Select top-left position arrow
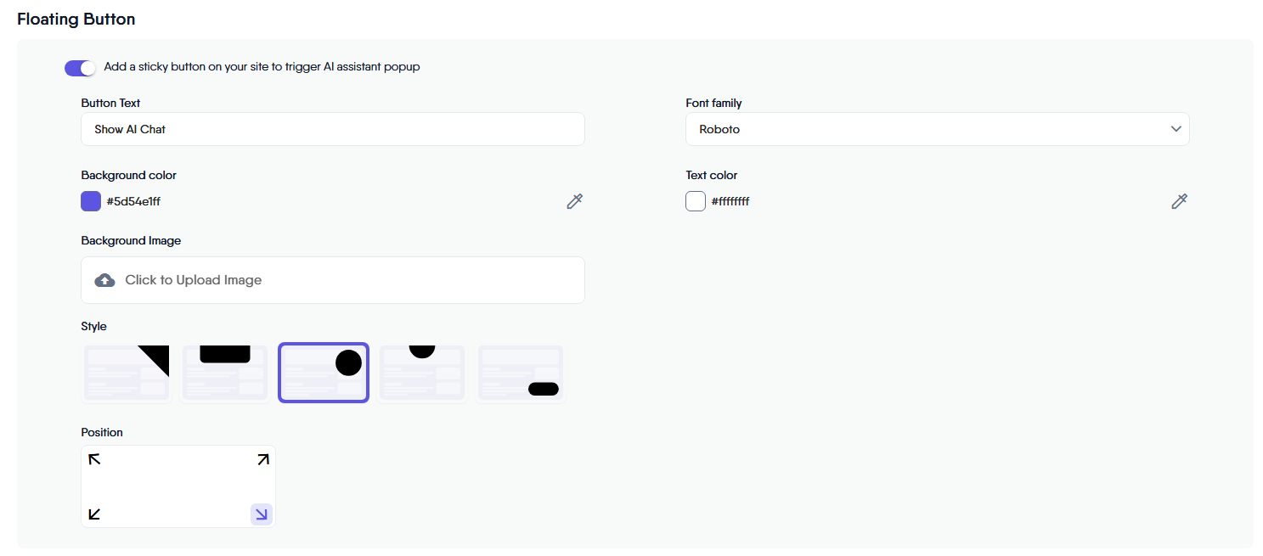Screen dimensions: 1263x556 tap(95, 459)
